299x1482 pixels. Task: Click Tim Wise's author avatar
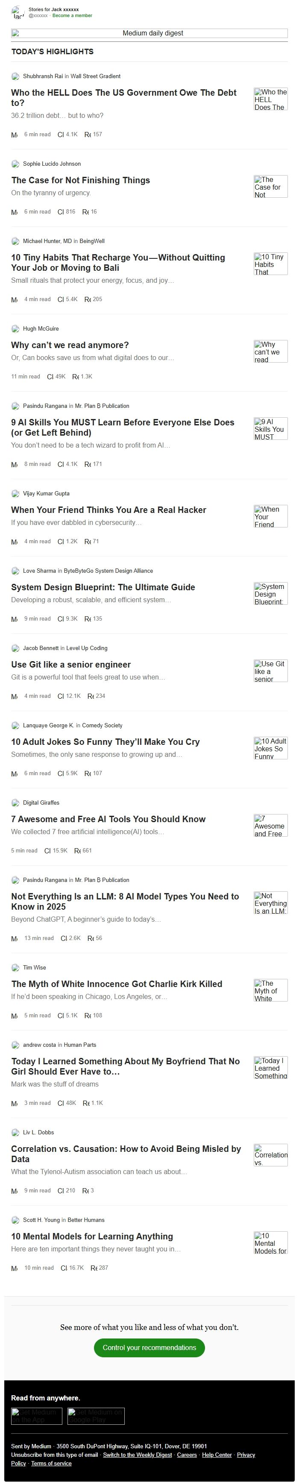pos(15,968)
